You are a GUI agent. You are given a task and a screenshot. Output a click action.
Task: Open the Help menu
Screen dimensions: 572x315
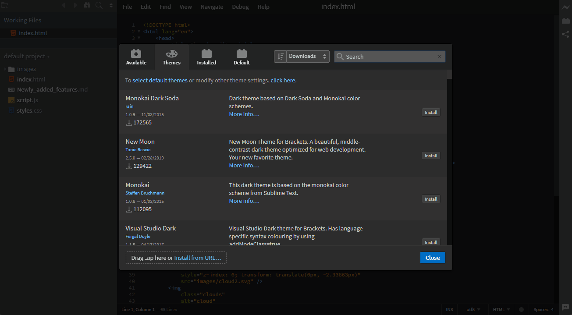tap(263, 7)
